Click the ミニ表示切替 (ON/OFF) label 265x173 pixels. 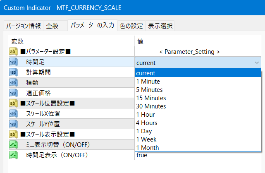[x=58, y=145]
